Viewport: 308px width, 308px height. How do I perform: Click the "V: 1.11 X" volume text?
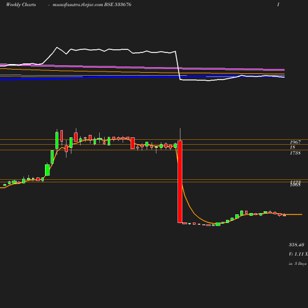pyautogui.click(x=298, y=254)
